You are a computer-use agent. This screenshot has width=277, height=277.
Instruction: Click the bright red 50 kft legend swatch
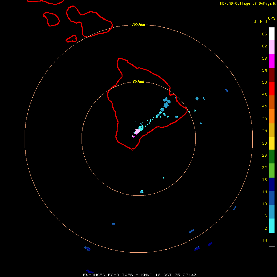pos(272,89)
